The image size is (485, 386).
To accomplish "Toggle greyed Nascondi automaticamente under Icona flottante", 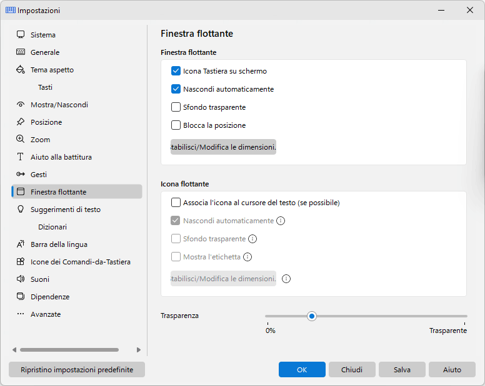I will (176, 221).
